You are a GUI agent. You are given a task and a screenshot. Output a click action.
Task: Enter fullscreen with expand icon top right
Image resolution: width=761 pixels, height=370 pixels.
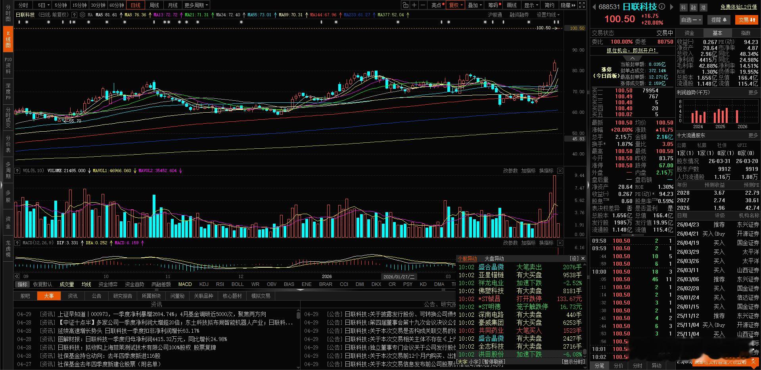[581, 5]
